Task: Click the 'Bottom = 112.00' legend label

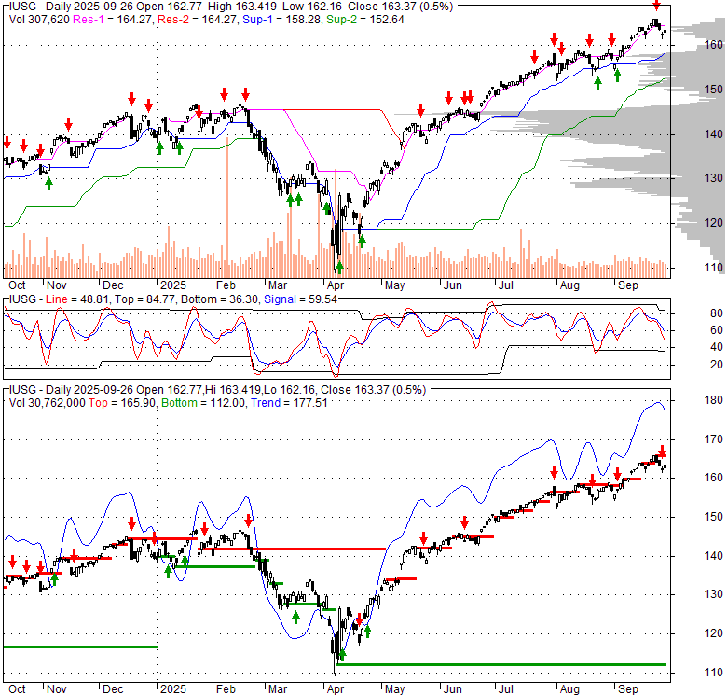Action: pyautogui.click(x=203, y=403)
